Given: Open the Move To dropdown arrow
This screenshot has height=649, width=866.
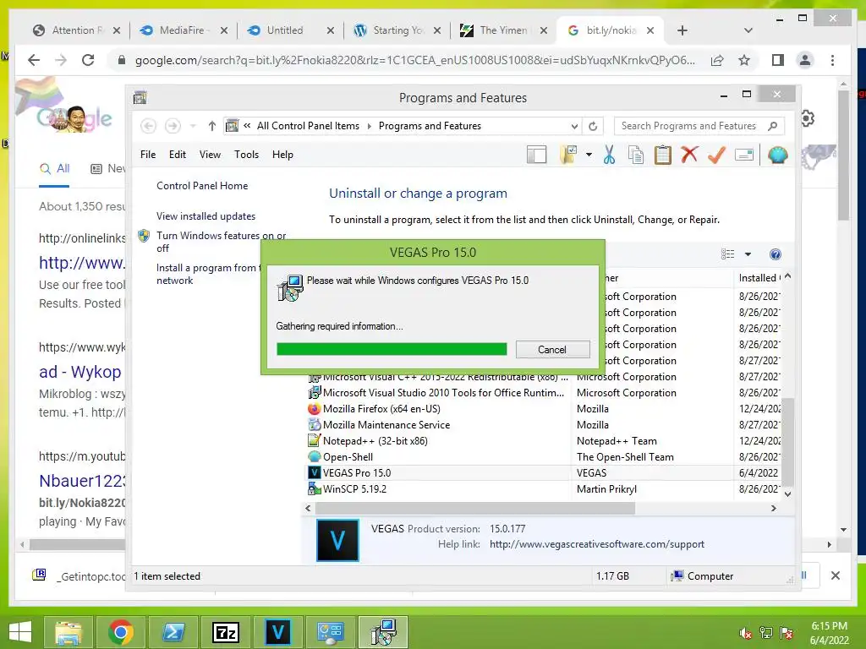Looking at the screenshot, I should [x=589, y=155].
